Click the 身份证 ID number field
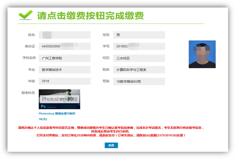Image resolution: width=235 pixels, height=159 pixels. tap(65, 46)
